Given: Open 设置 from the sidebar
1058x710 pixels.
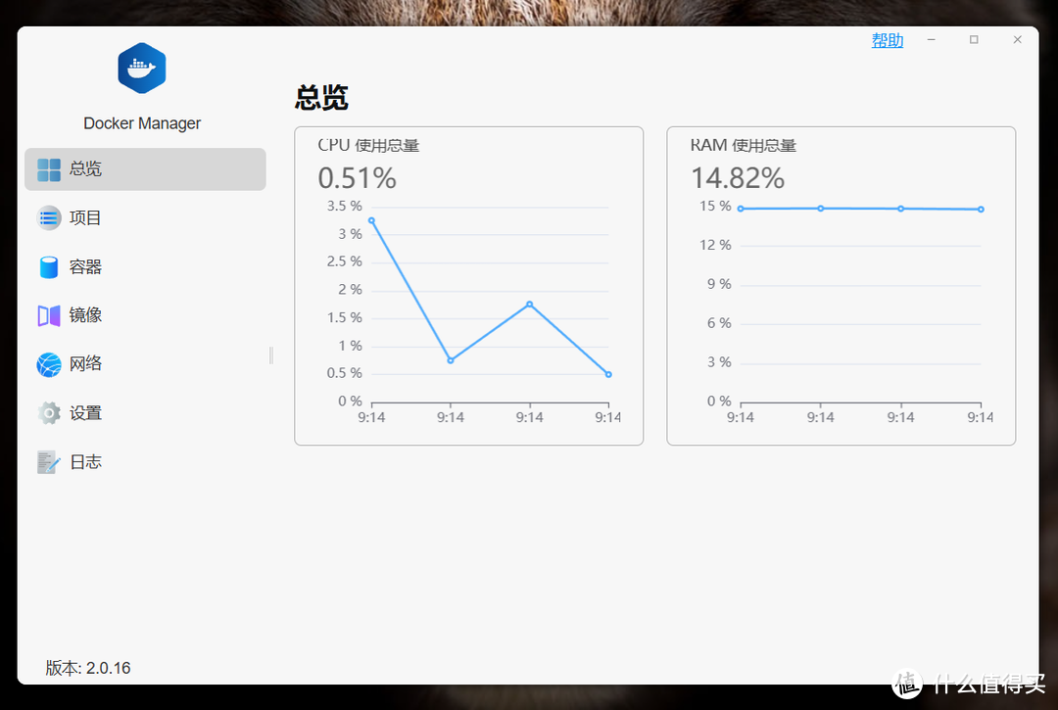Looking at the screenshot, I should click(x=145, y=412).
